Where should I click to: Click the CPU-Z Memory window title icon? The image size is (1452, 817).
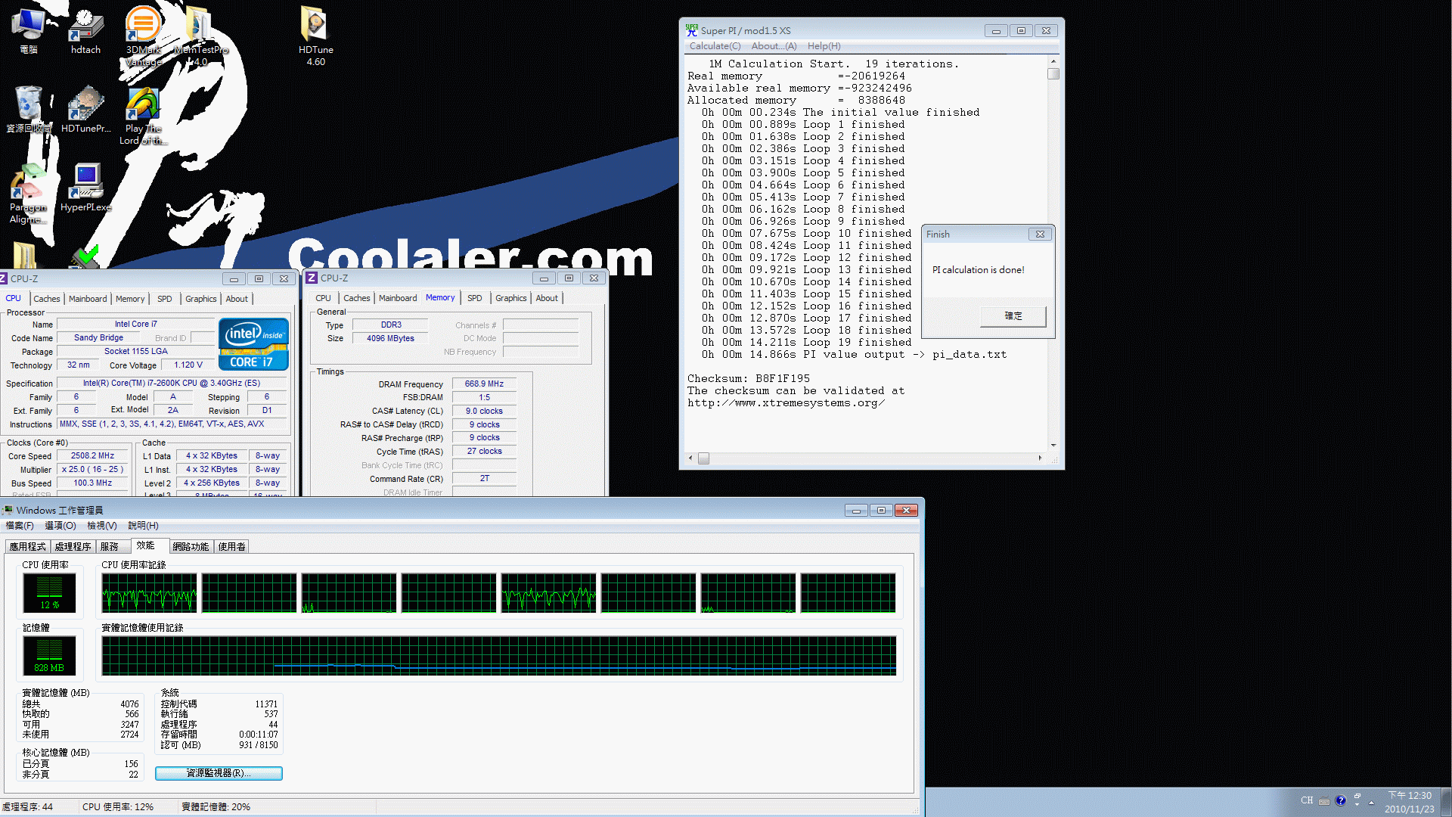click(x=311, y=278)
